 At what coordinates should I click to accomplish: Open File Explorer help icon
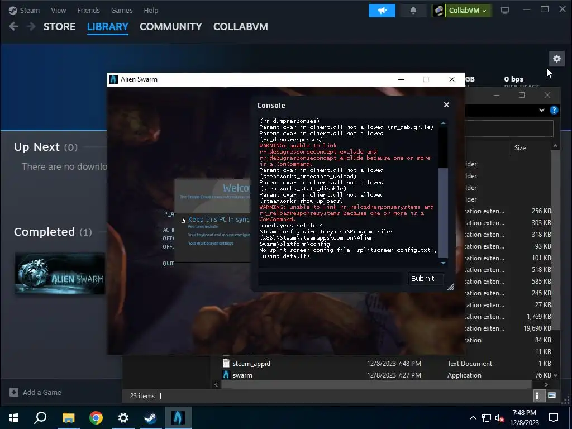pos(554,110)
